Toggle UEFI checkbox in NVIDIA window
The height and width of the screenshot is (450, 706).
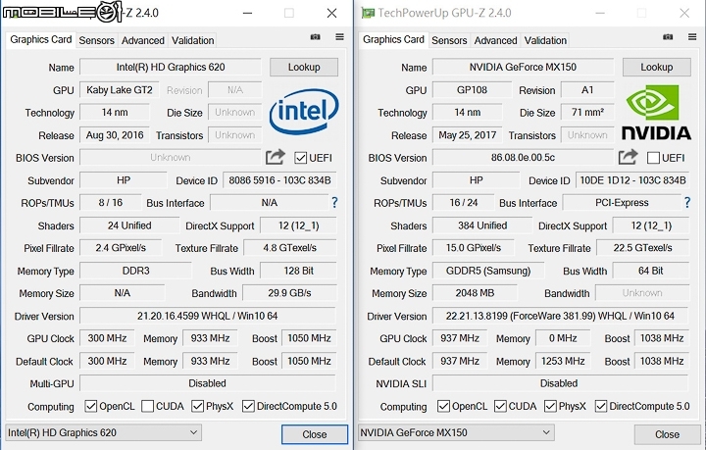(653, 158)
